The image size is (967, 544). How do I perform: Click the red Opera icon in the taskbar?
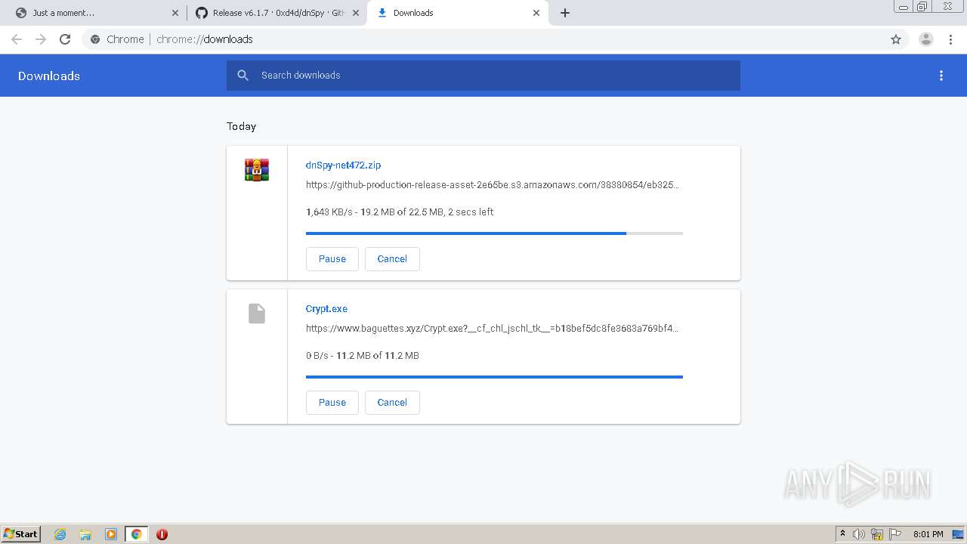point(162,534)
